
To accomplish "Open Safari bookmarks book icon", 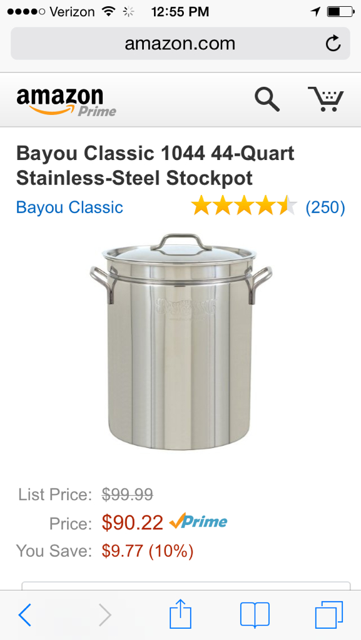I will pyautogui.click(x=255, y=615).
